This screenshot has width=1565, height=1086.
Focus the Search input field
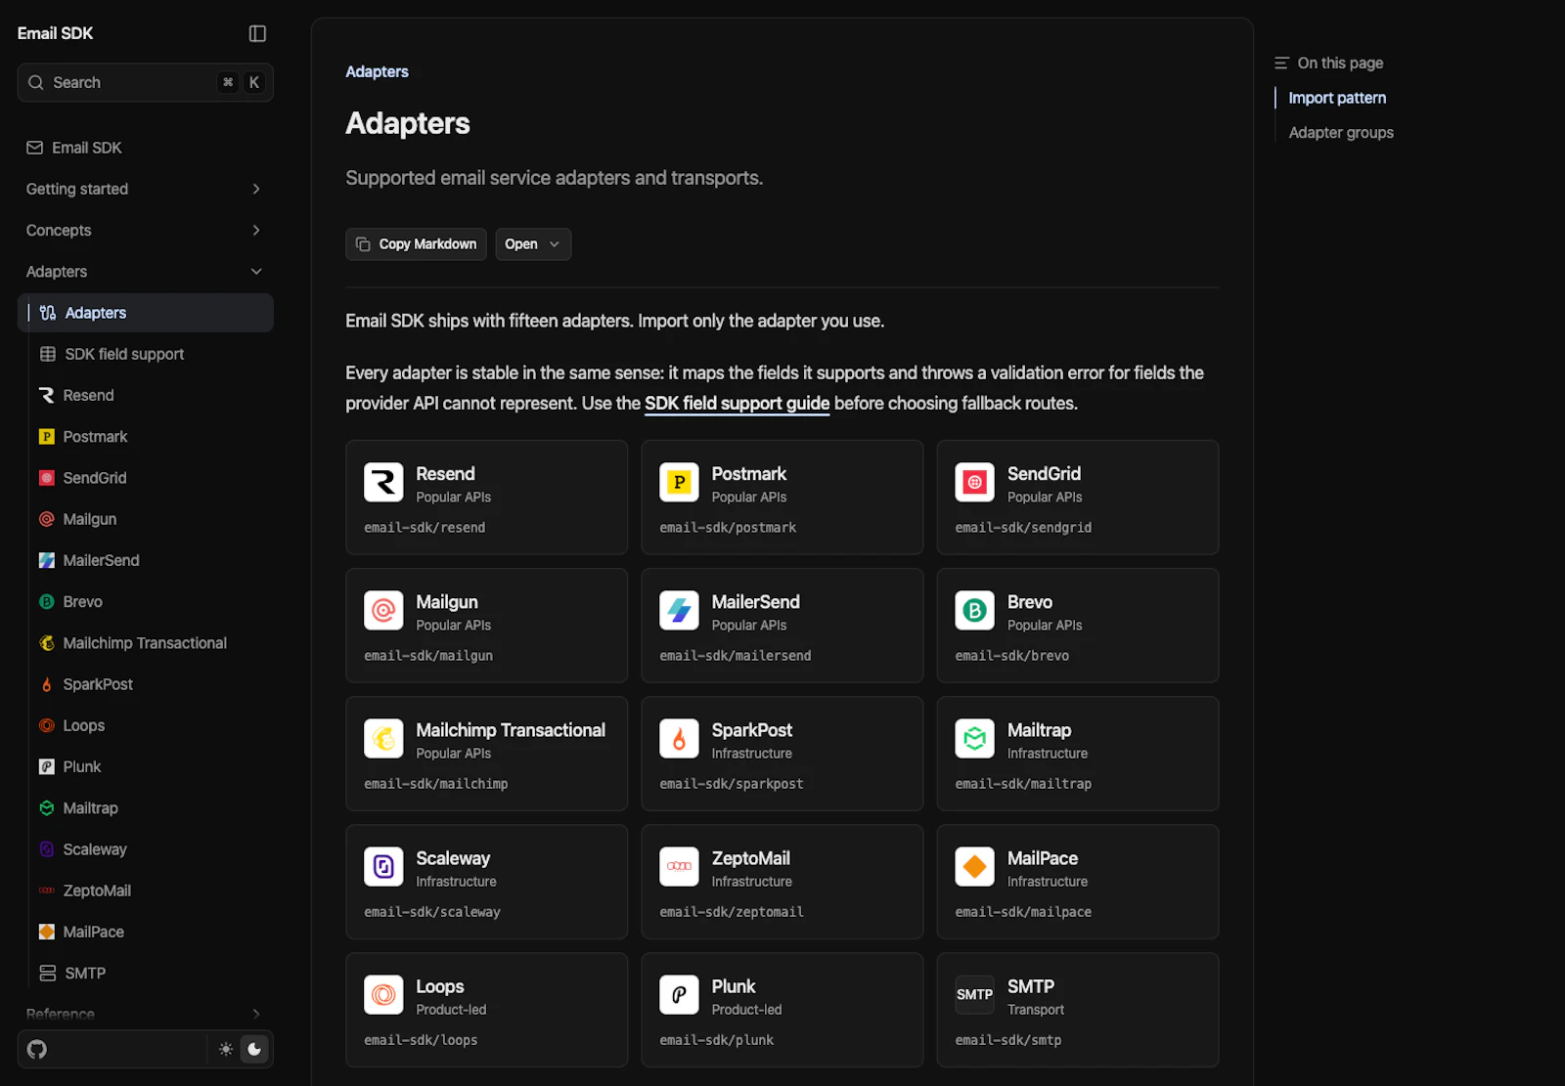pyautogui.click(x=145, y=82)
